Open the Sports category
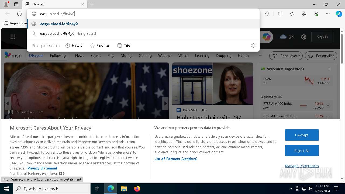The width and height of the screenshot is (345, 194). 96,56
